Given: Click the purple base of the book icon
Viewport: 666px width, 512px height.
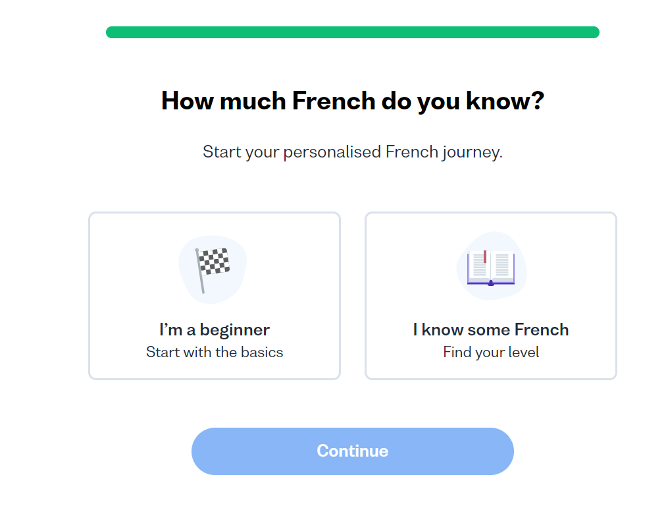Looking at the screenshot, I should coord(491,283).
